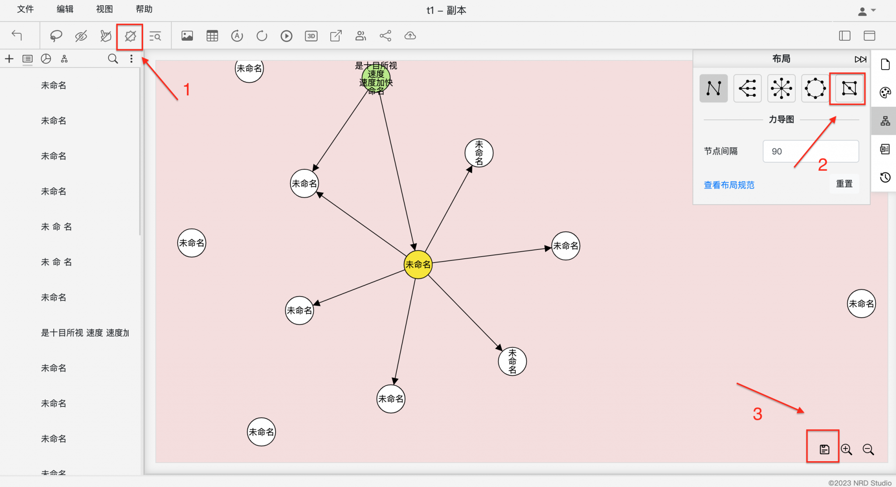
Task: Open the 视图 menu
Action: point(104,9)
